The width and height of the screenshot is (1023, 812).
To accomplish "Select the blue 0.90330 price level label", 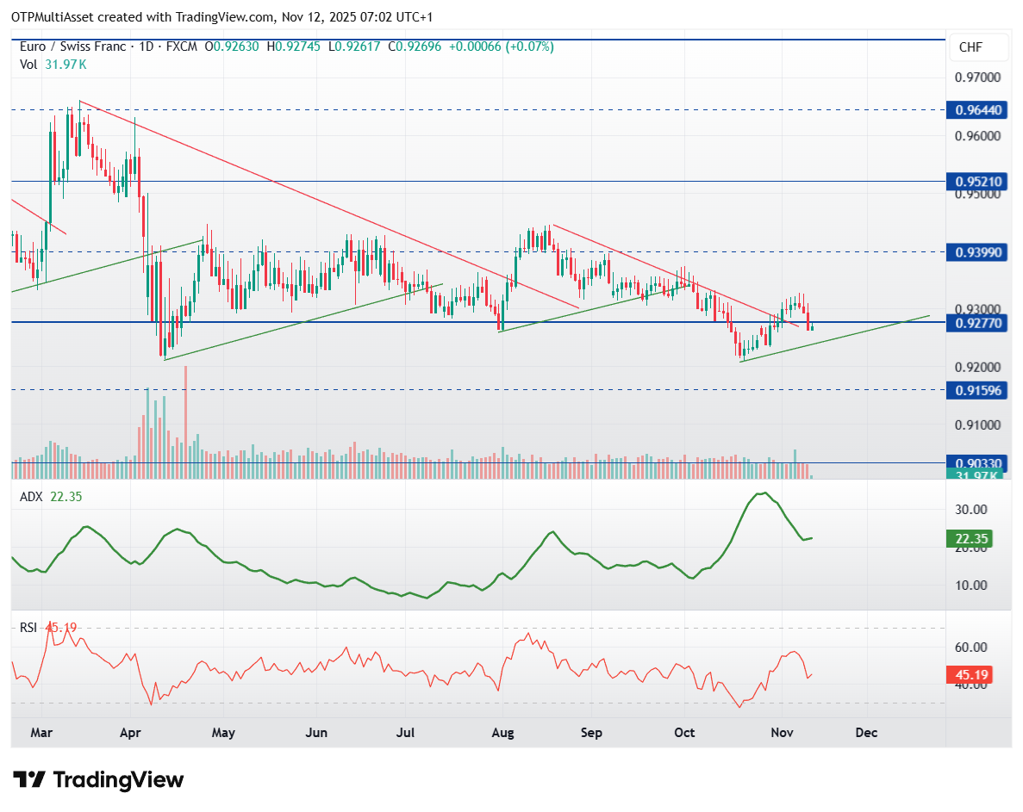I will pyautogui.click(x=978, y=462).
